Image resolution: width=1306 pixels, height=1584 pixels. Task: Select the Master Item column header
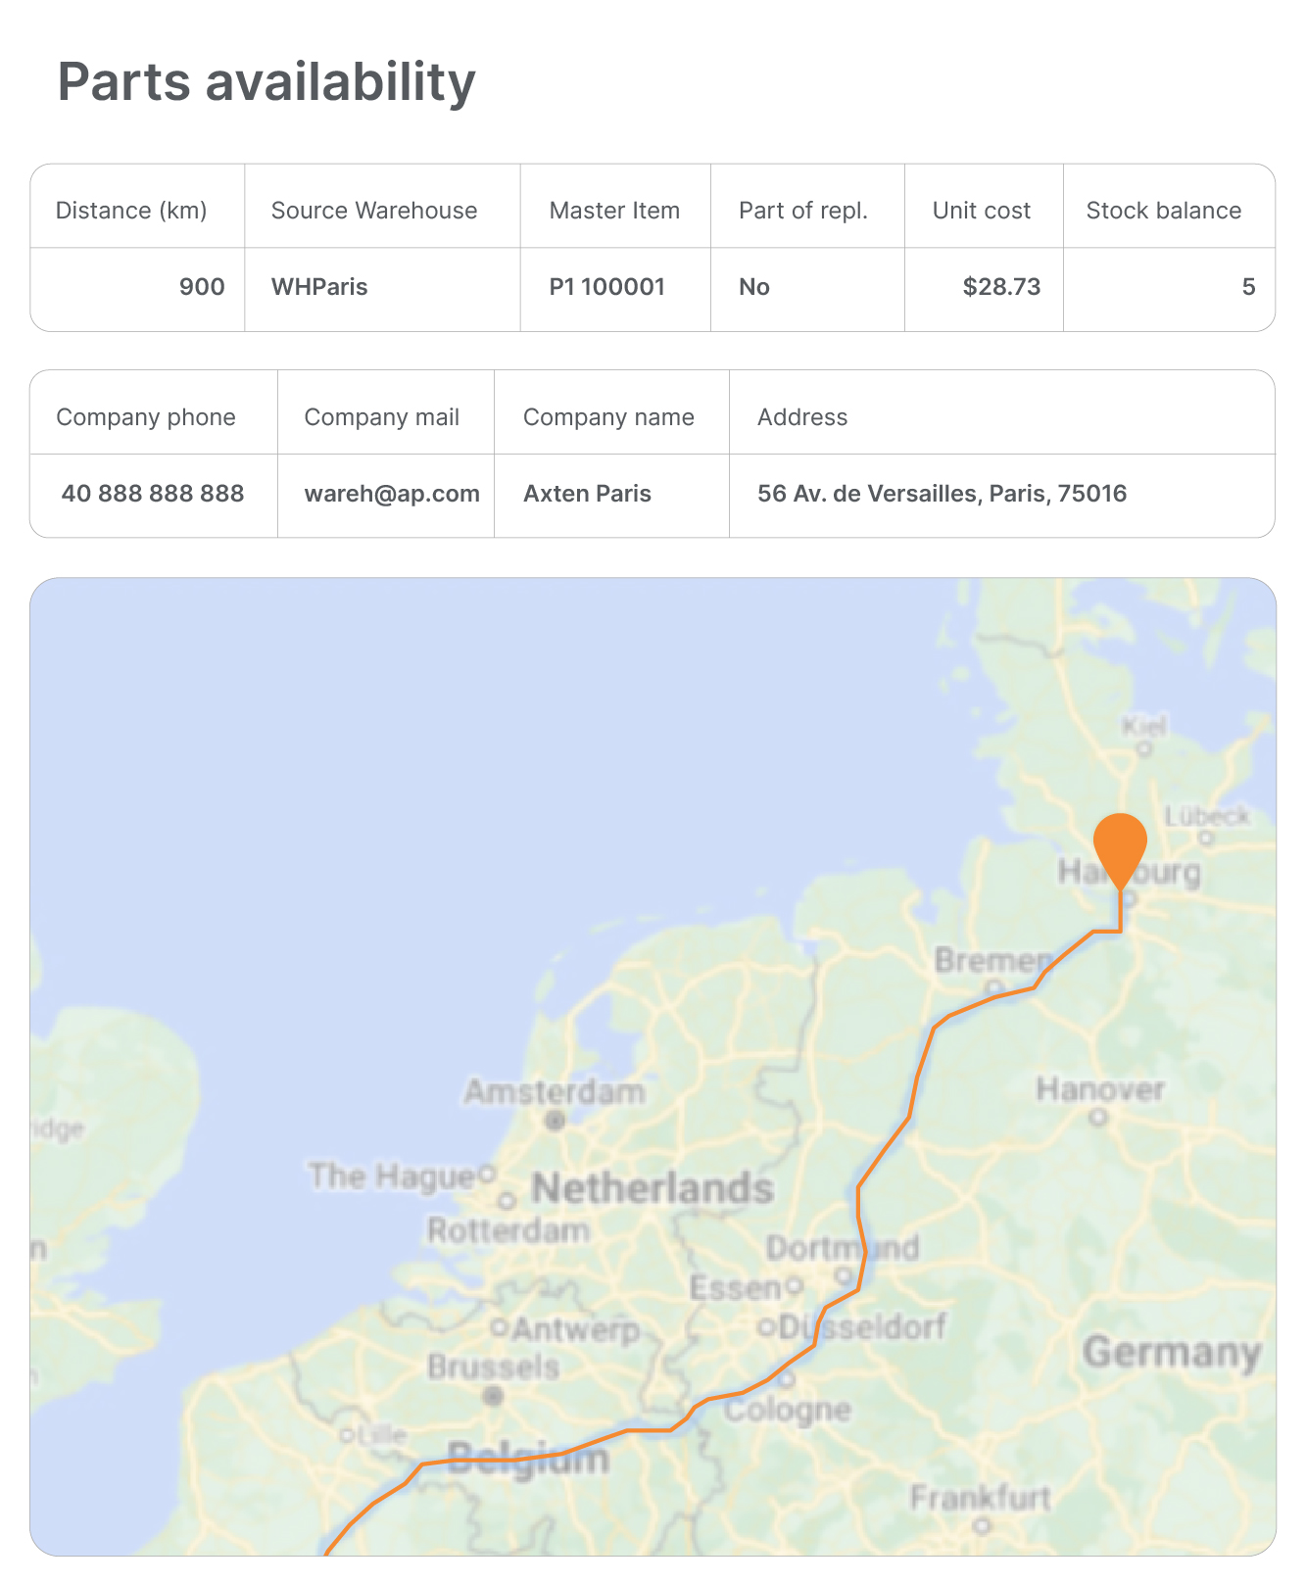point(614,211)
